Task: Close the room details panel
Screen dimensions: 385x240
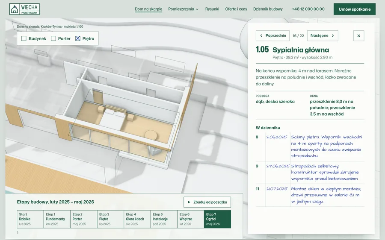Action: point(359,36)
